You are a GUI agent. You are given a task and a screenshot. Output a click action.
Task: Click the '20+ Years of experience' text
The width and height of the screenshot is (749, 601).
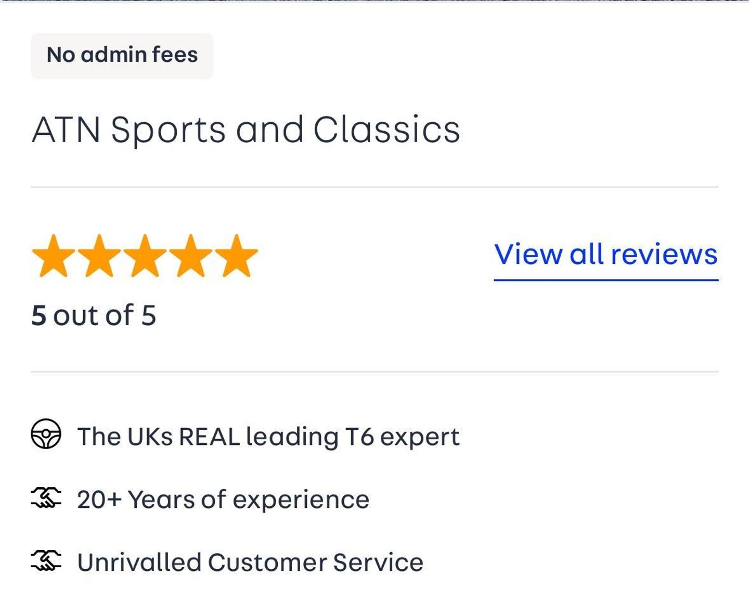pyautogui.click(x=223, y=500)
